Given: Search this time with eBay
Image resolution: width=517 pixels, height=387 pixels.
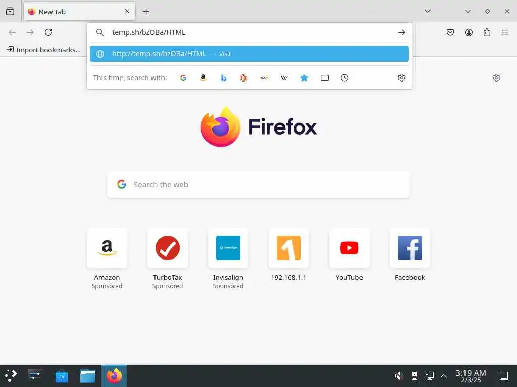Looking at the screenshot, I should (x=264, y=78).
